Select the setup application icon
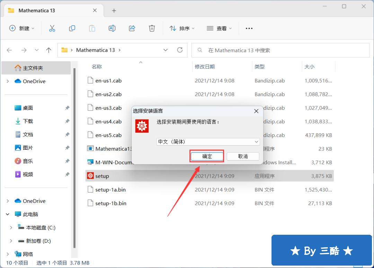Viewport: 374px width, 268px height. click(90, 176)
